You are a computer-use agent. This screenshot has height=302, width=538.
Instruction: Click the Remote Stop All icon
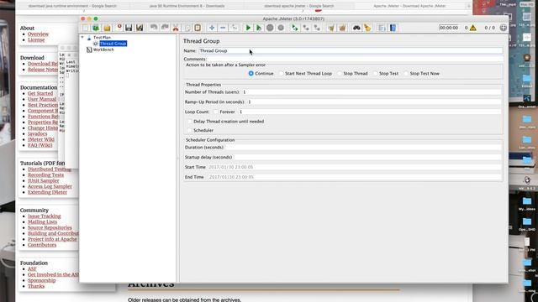pyautogui.click(x=306, y=28)
